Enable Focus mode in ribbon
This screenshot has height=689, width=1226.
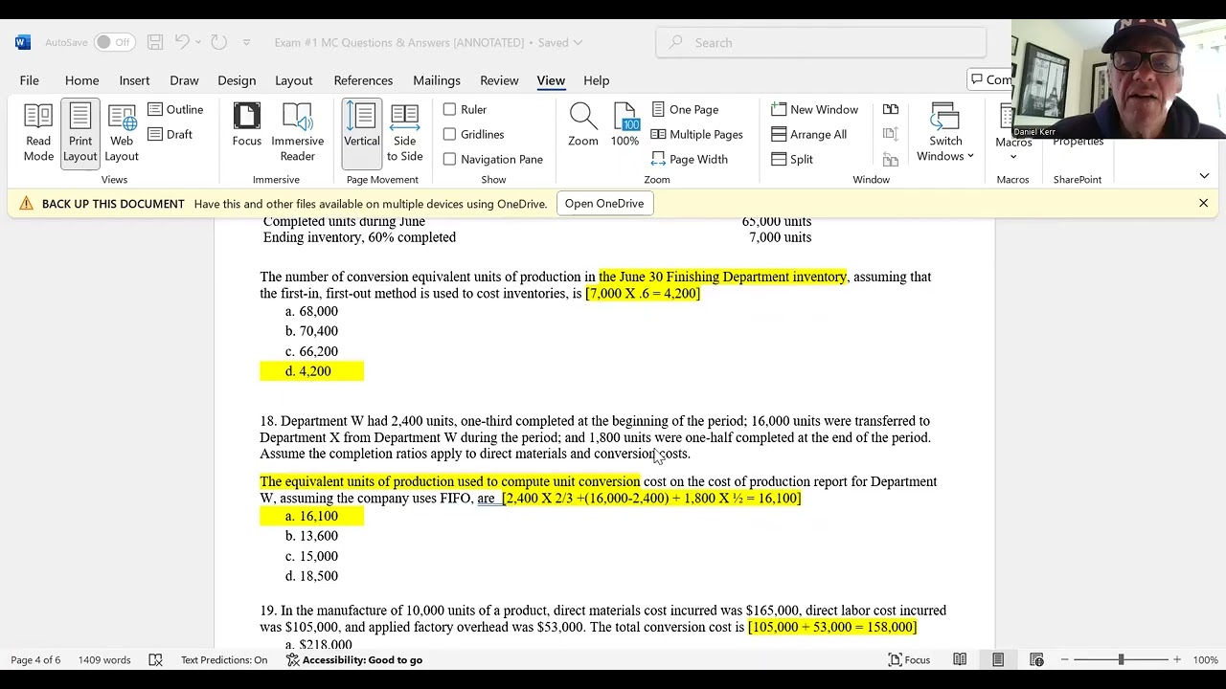click(246, 126)
